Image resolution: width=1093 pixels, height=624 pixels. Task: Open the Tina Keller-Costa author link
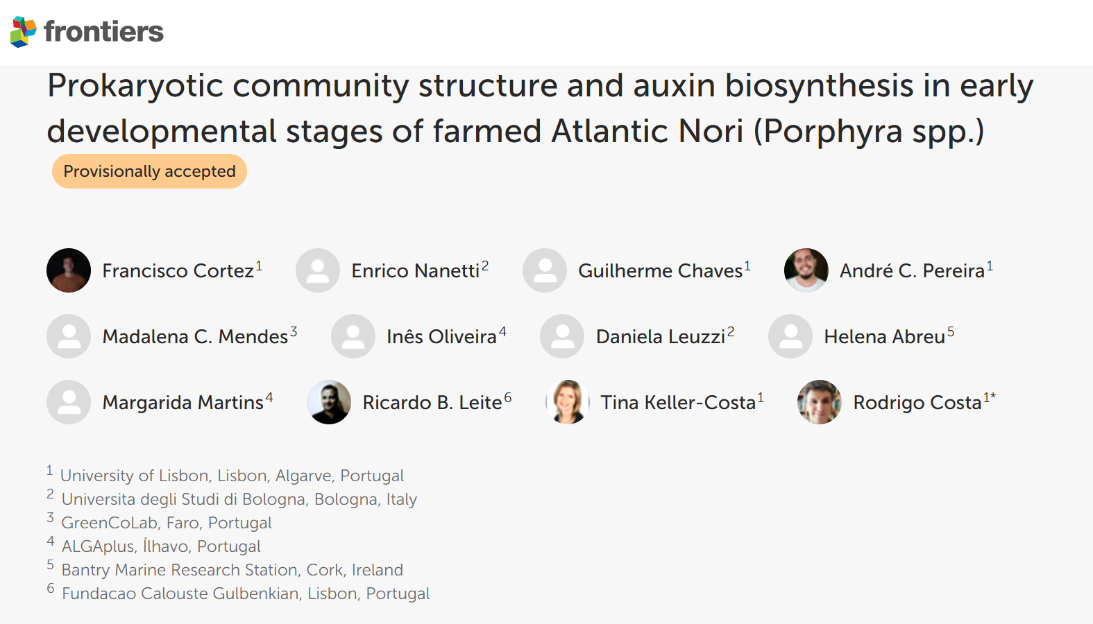pos(677,403)
